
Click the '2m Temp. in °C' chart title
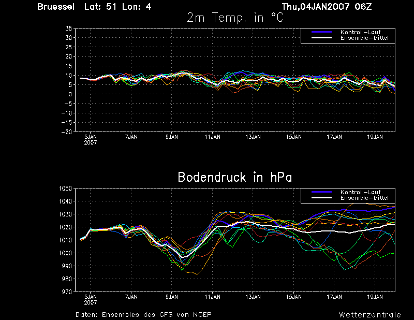(x=235, y=18)
